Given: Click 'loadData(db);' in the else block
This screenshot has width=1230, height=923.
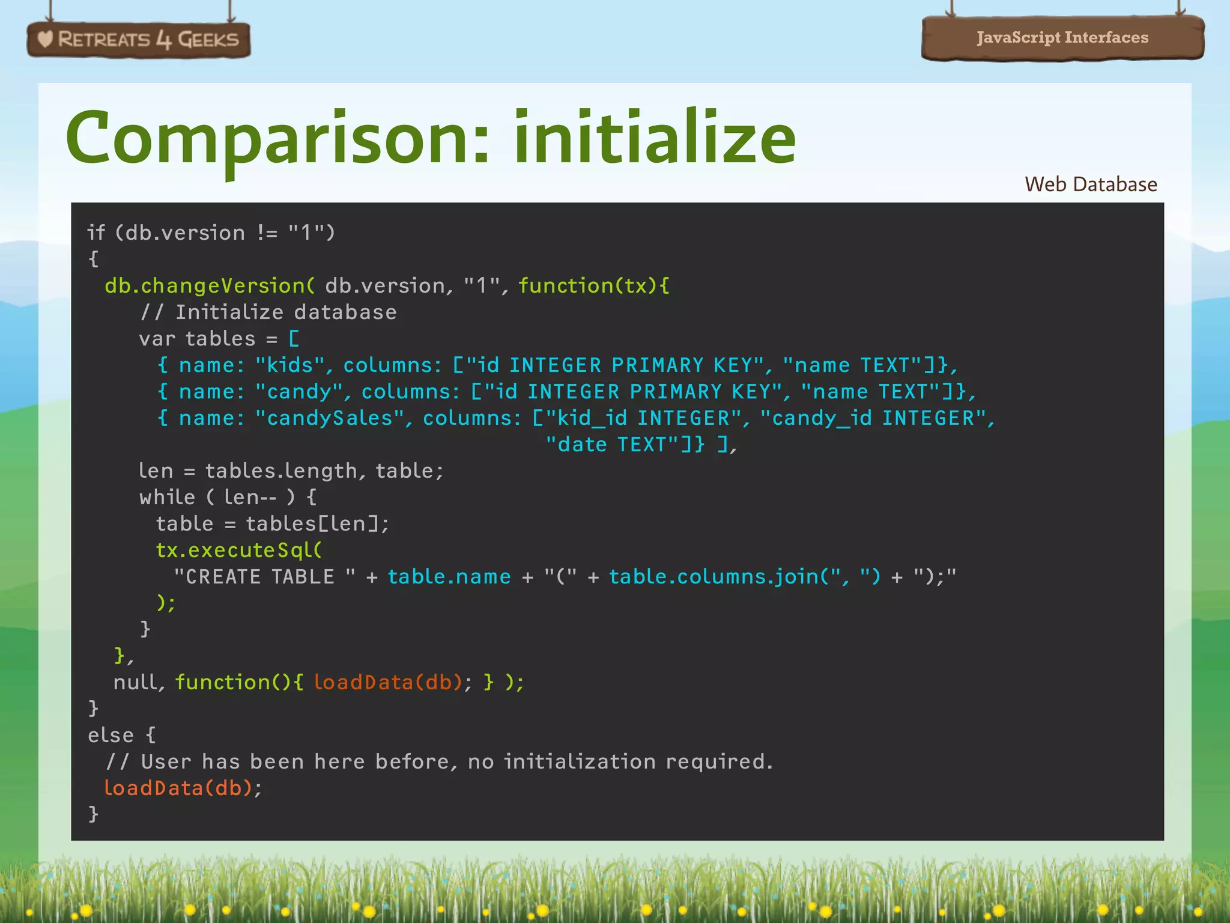Looking at the screenshot, I should click(x=183, y=788).
